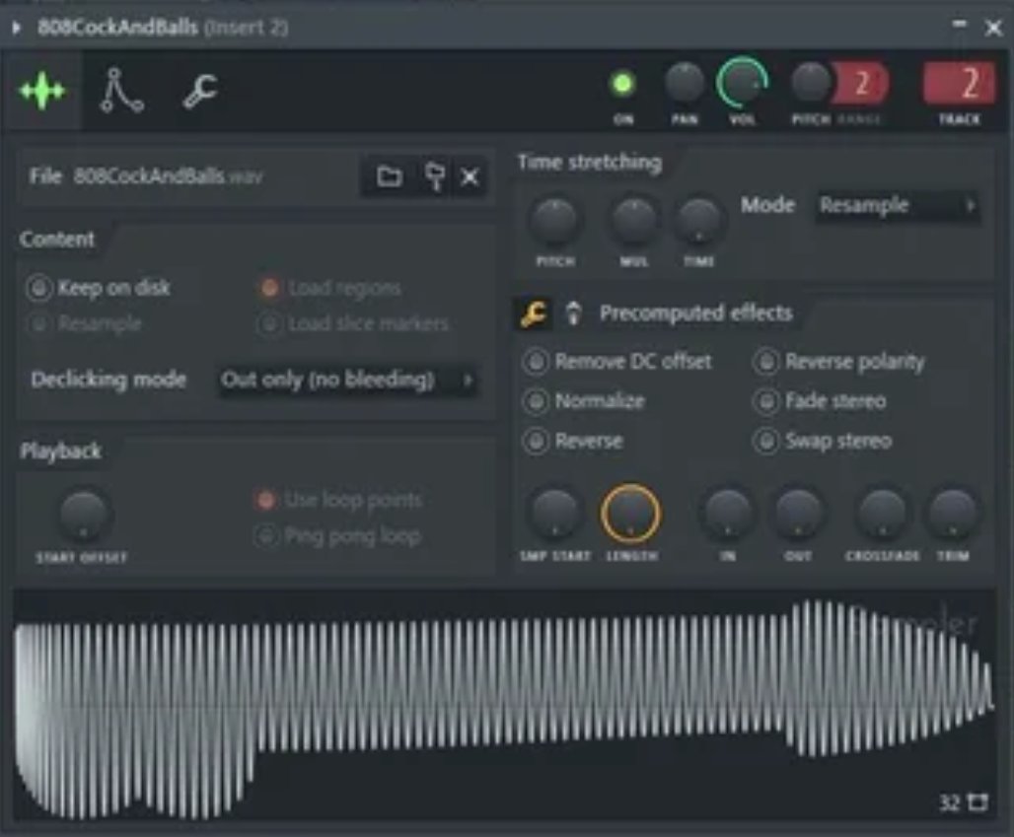Click the sample pin icon next to the folder

[x=435, y=176]
